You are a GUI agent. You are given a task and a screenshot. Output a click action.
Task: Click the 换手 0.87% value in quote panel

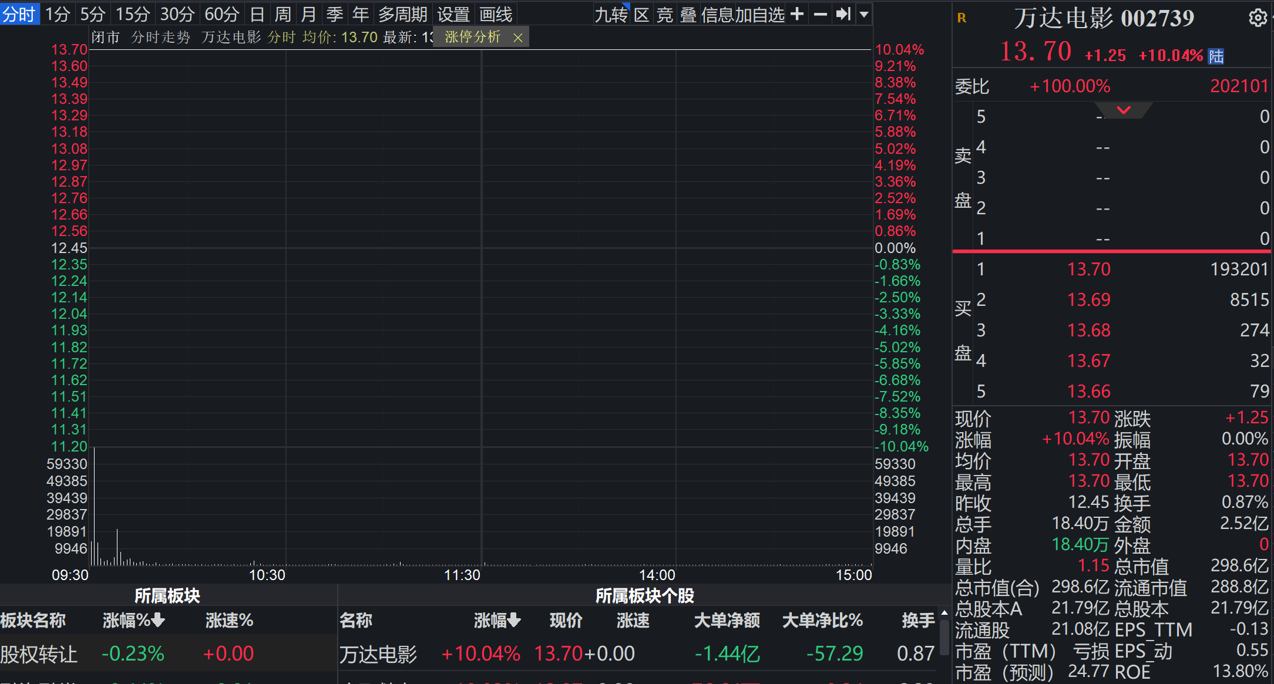[x=1245, y=502]
